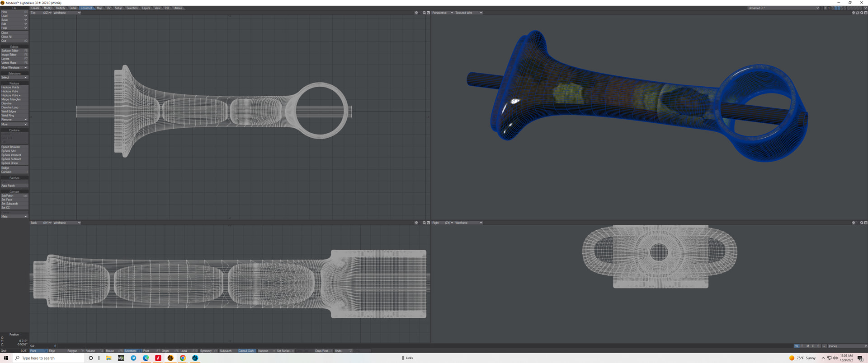Open Telegram from the taskbar

[133, 358]
